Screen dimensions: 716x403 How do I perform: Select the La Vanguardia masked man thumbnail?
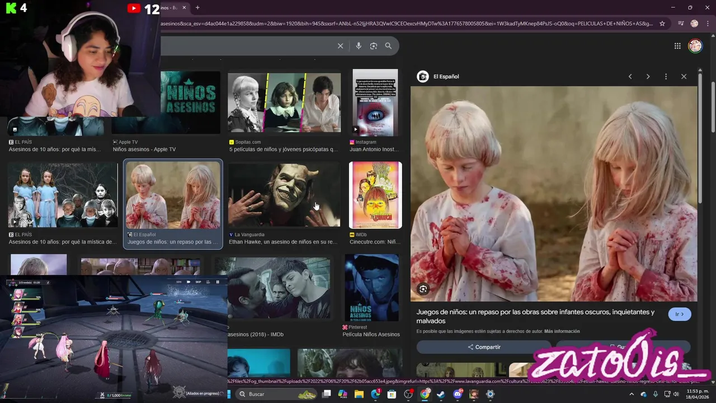pyautogui.click(x=284, y=195)
